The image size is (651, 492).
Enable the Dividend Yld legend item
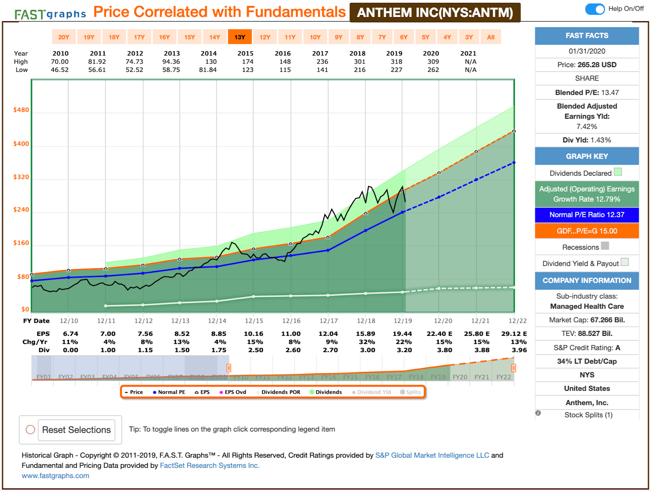[x=371, y=392]
